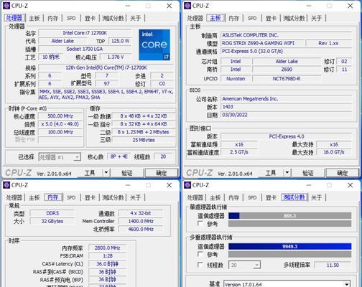Select core speed value 500.00 MHz
Screen dimensions: 362x287
pos(60,116)
